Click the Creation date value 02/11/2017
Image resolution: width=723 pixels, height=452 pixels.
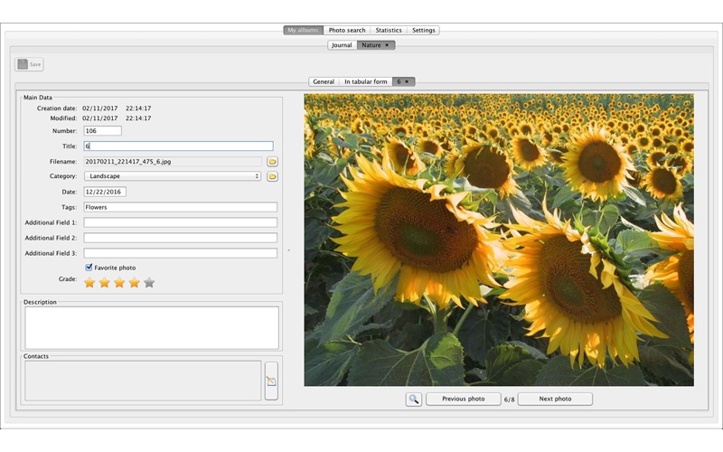coord(100,108)
